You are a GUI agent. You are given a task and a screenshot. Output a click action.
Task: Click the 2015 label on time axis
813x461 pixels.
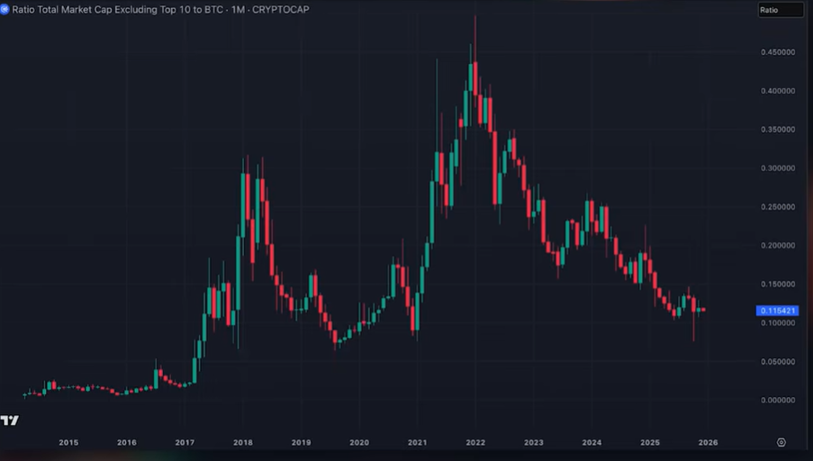pyautogui.click(x=68, y=442)
